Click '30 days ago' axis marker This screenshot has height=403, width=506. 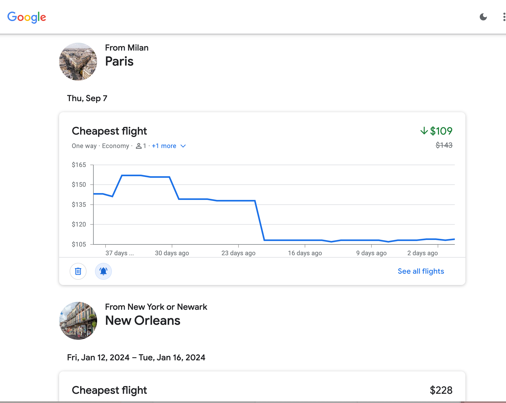172,253
